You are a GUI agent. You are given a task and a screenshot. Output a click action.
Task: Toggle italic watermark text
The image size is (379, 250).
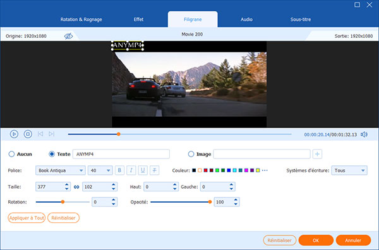[x=131, y=170]
